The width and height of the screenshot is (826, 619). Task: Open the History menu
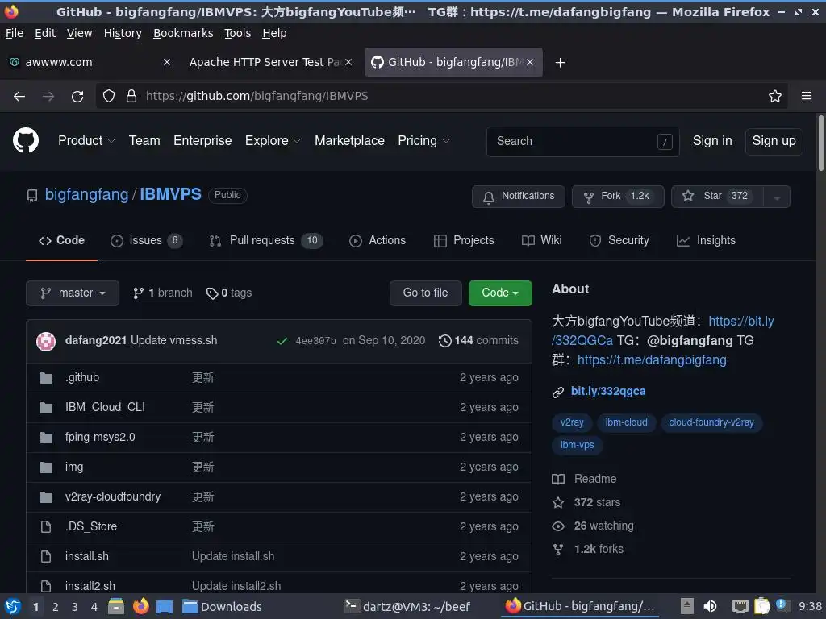coord(123,33)
